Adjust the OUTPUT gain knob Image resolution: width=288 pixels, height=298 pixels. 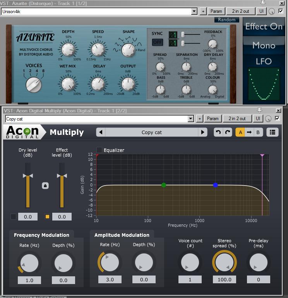pyautogui.click(x=128, y=84)
